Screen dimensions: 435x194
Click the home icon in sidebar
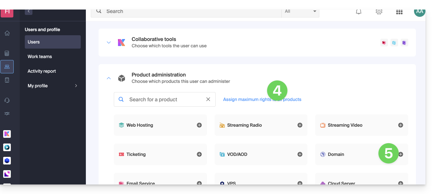(x=7, y=33)
